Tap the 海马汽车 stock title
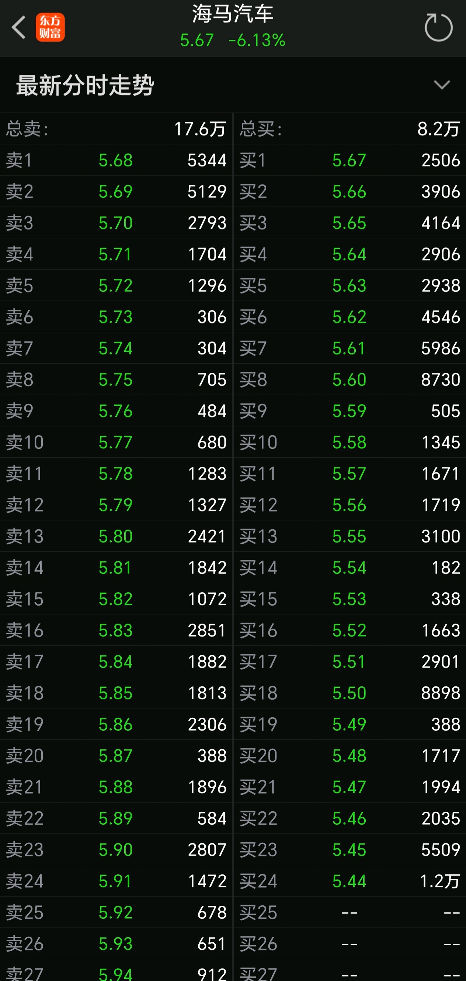Image resolution: width=466 pixels, height=981 pixels. [x=233, y=14]
